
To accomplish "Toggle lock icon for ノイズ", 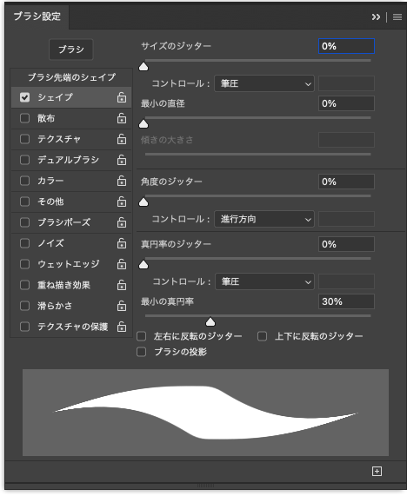I will tap(122, 243).
